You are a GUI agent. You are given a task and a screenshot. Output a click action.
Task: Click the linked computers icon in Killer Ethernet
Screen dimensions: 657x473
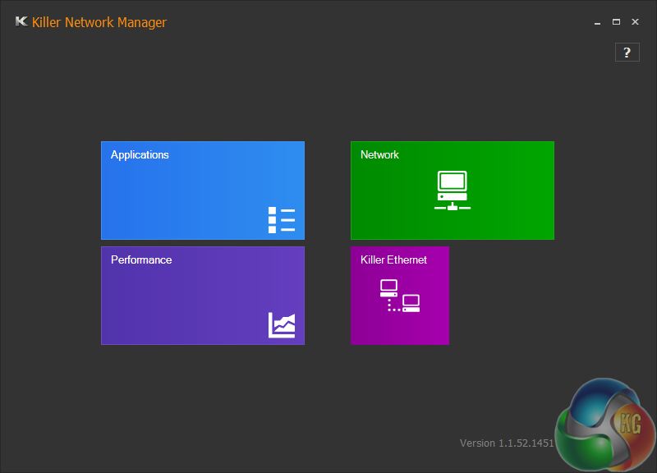pos(400,296)
